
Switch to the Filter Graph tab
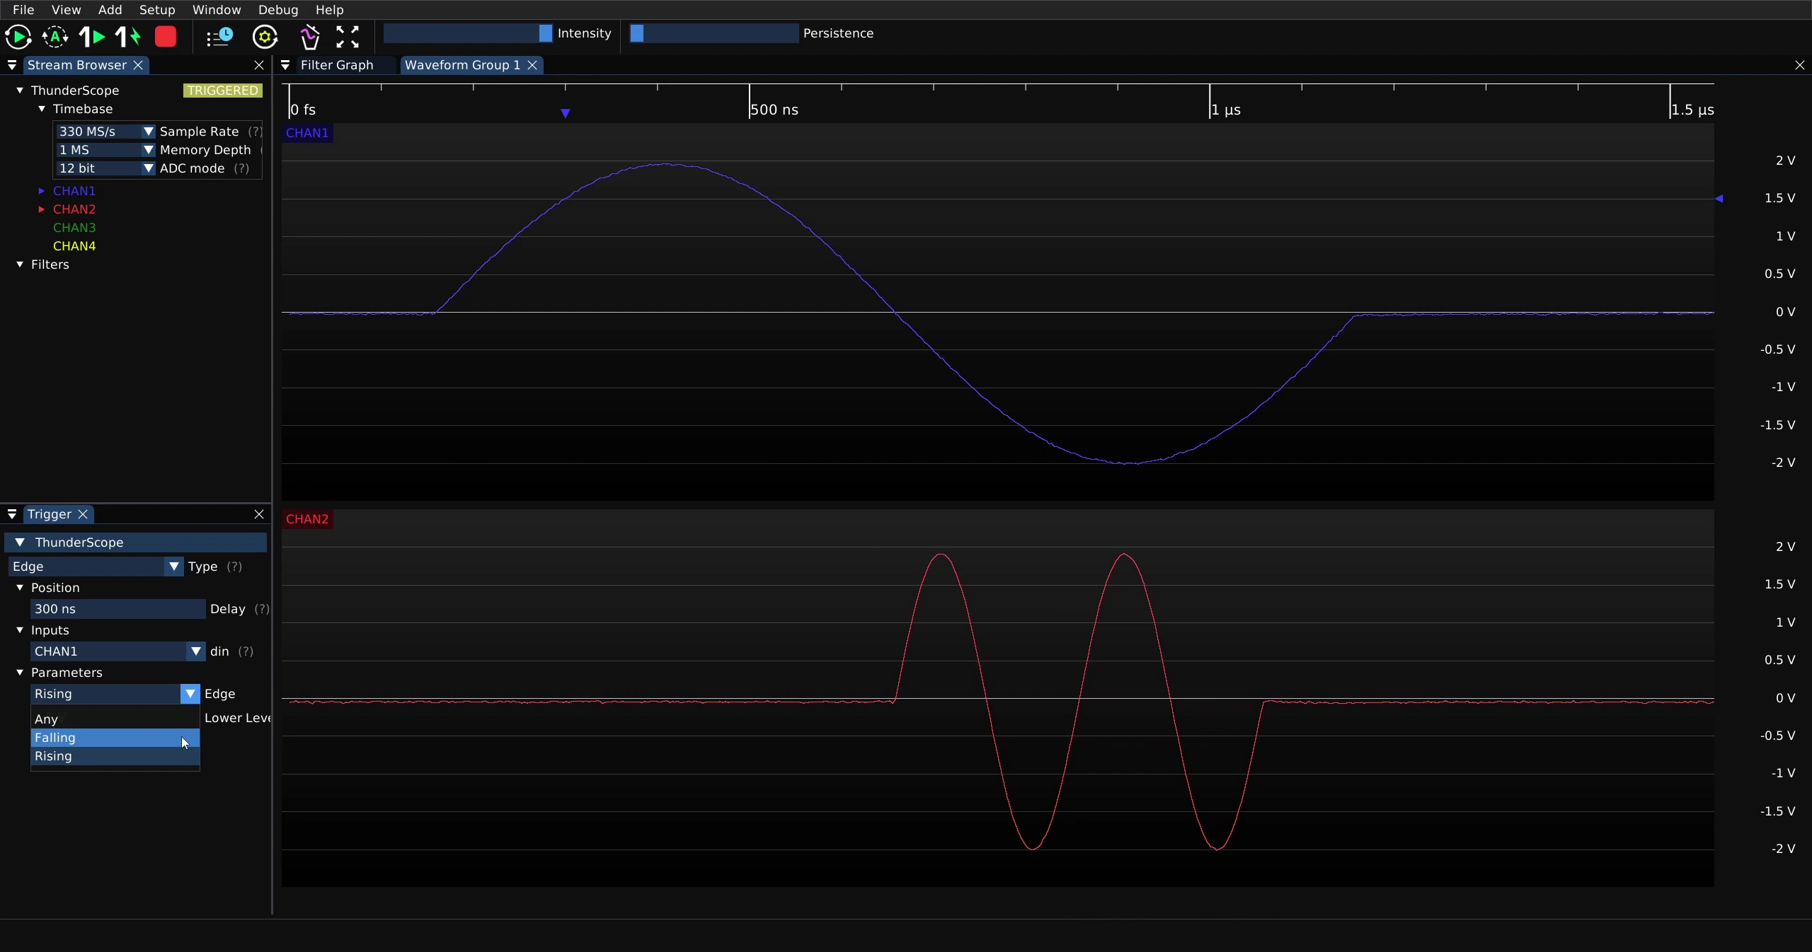tap(337, 65)
